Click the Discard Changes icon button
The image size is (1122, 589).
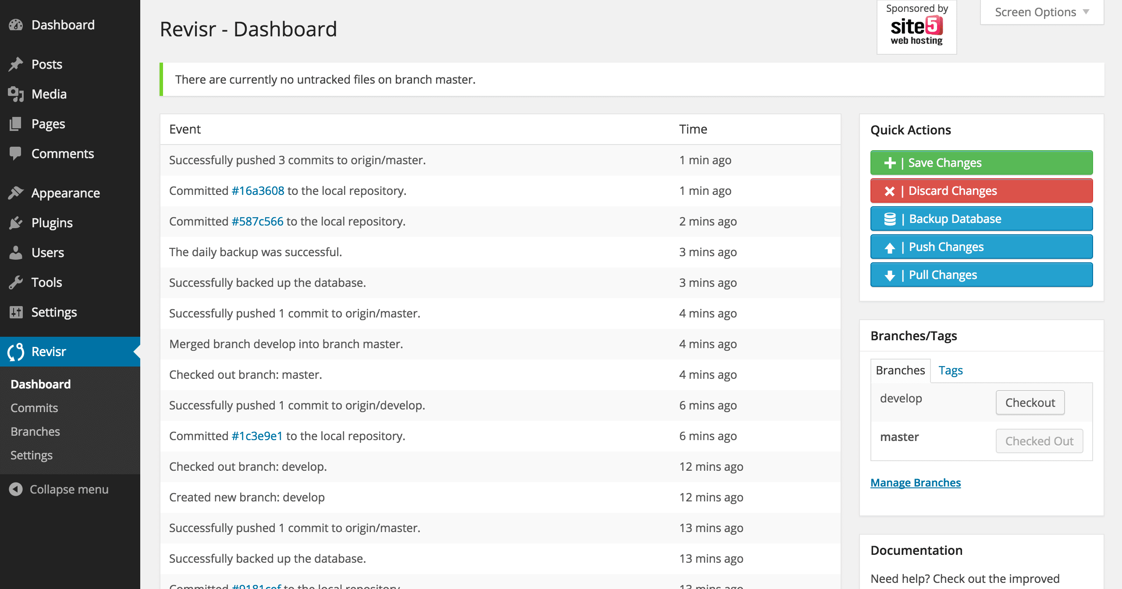point(889,190)
